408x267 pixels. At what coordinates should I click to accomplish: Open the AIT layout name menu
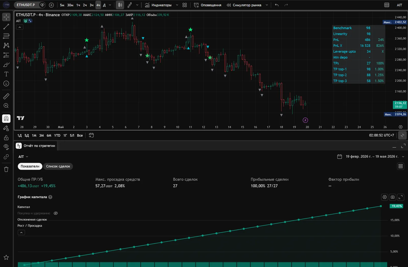[399, 5]
